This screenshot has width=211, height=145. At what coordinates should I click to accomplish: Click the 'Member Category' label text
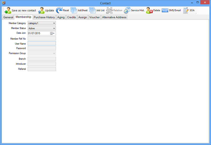[17, 23]
